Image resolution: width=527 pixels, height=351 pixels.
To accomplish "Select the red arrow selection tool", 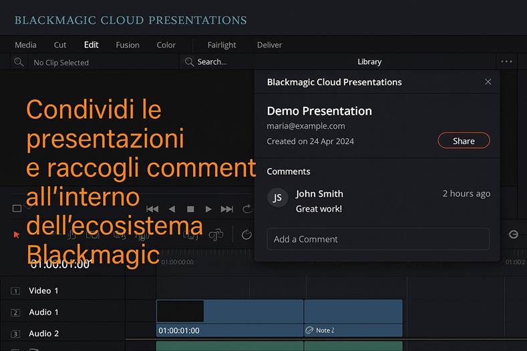I will point(17,235).
